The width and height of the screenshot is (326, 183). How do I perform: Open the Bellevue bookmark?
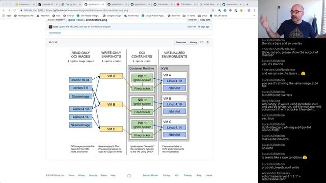174,16
